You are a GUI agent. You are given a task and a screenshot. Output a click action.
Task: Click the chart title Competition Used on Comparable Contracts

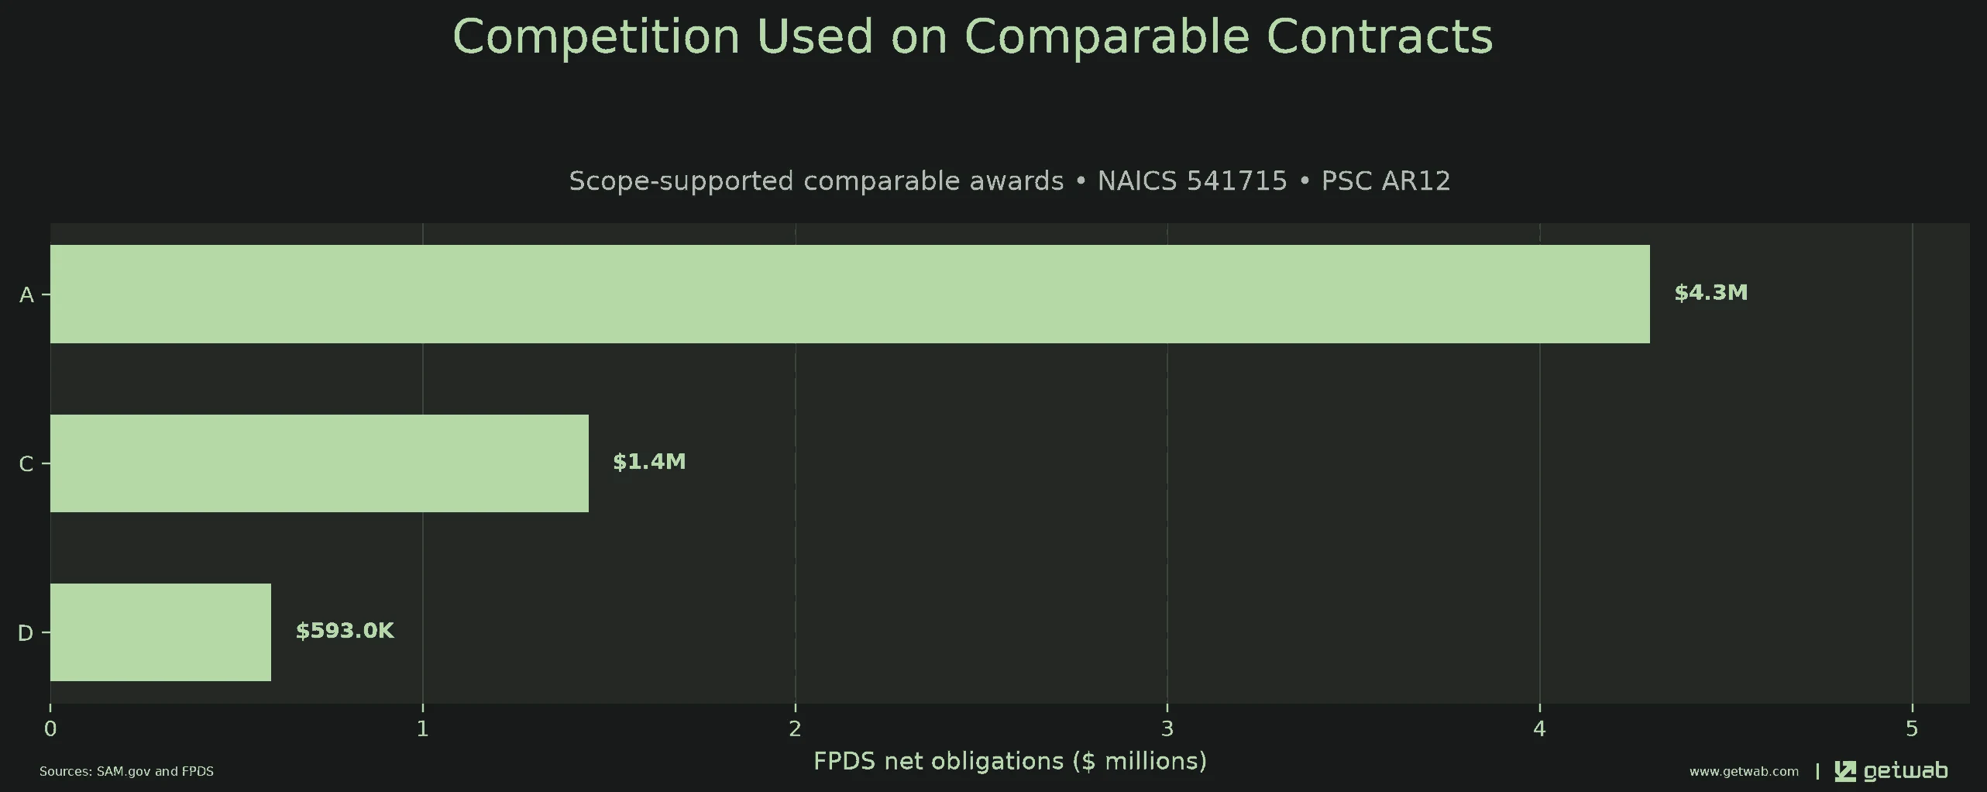(x=972, y=36)
